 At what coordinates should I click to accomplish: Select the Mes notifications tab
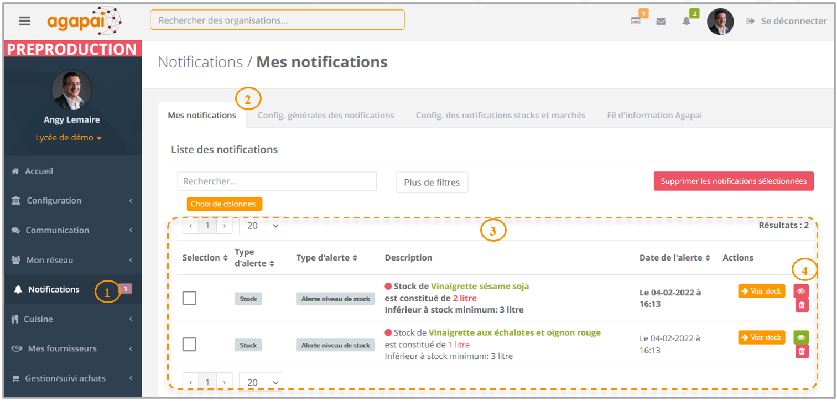[x=202, y=115]
